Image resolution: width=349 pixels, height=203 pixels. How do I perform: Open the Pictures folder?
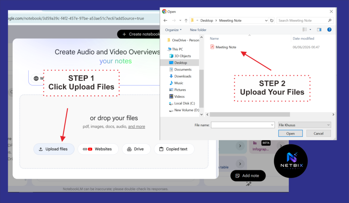(x=177, y=90)
